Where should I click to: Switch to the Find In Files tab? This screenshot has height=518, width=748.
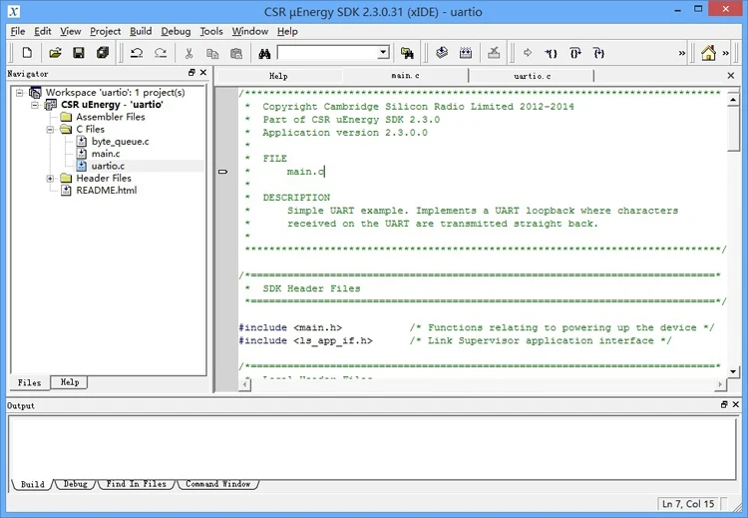coord(136,484)
